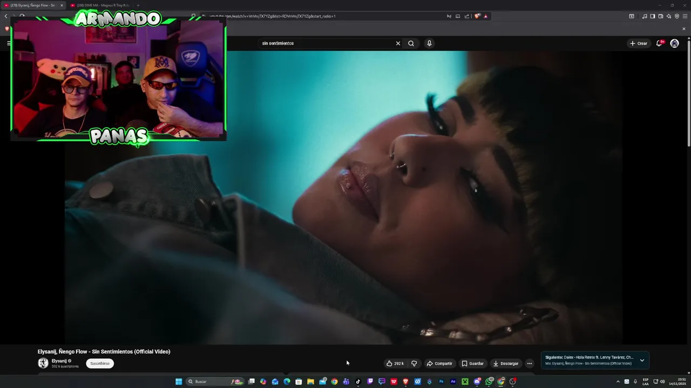
Task: Click the Brave VPN shield icon
Action: coord(677,16)
